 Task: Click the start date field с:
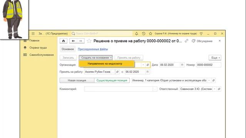pyautogui.click(x=135, y=72)
